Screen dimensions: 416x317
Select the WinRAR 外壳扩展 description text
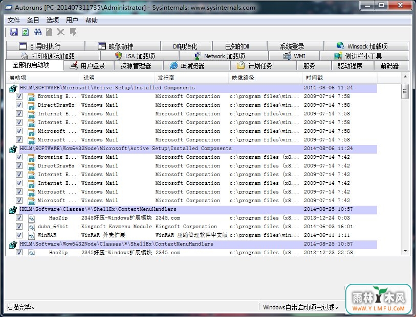tap(103, 235)
